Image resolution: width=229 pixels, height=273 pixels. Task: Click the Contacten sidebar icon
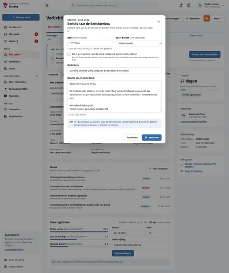click(x=5, y=109)
